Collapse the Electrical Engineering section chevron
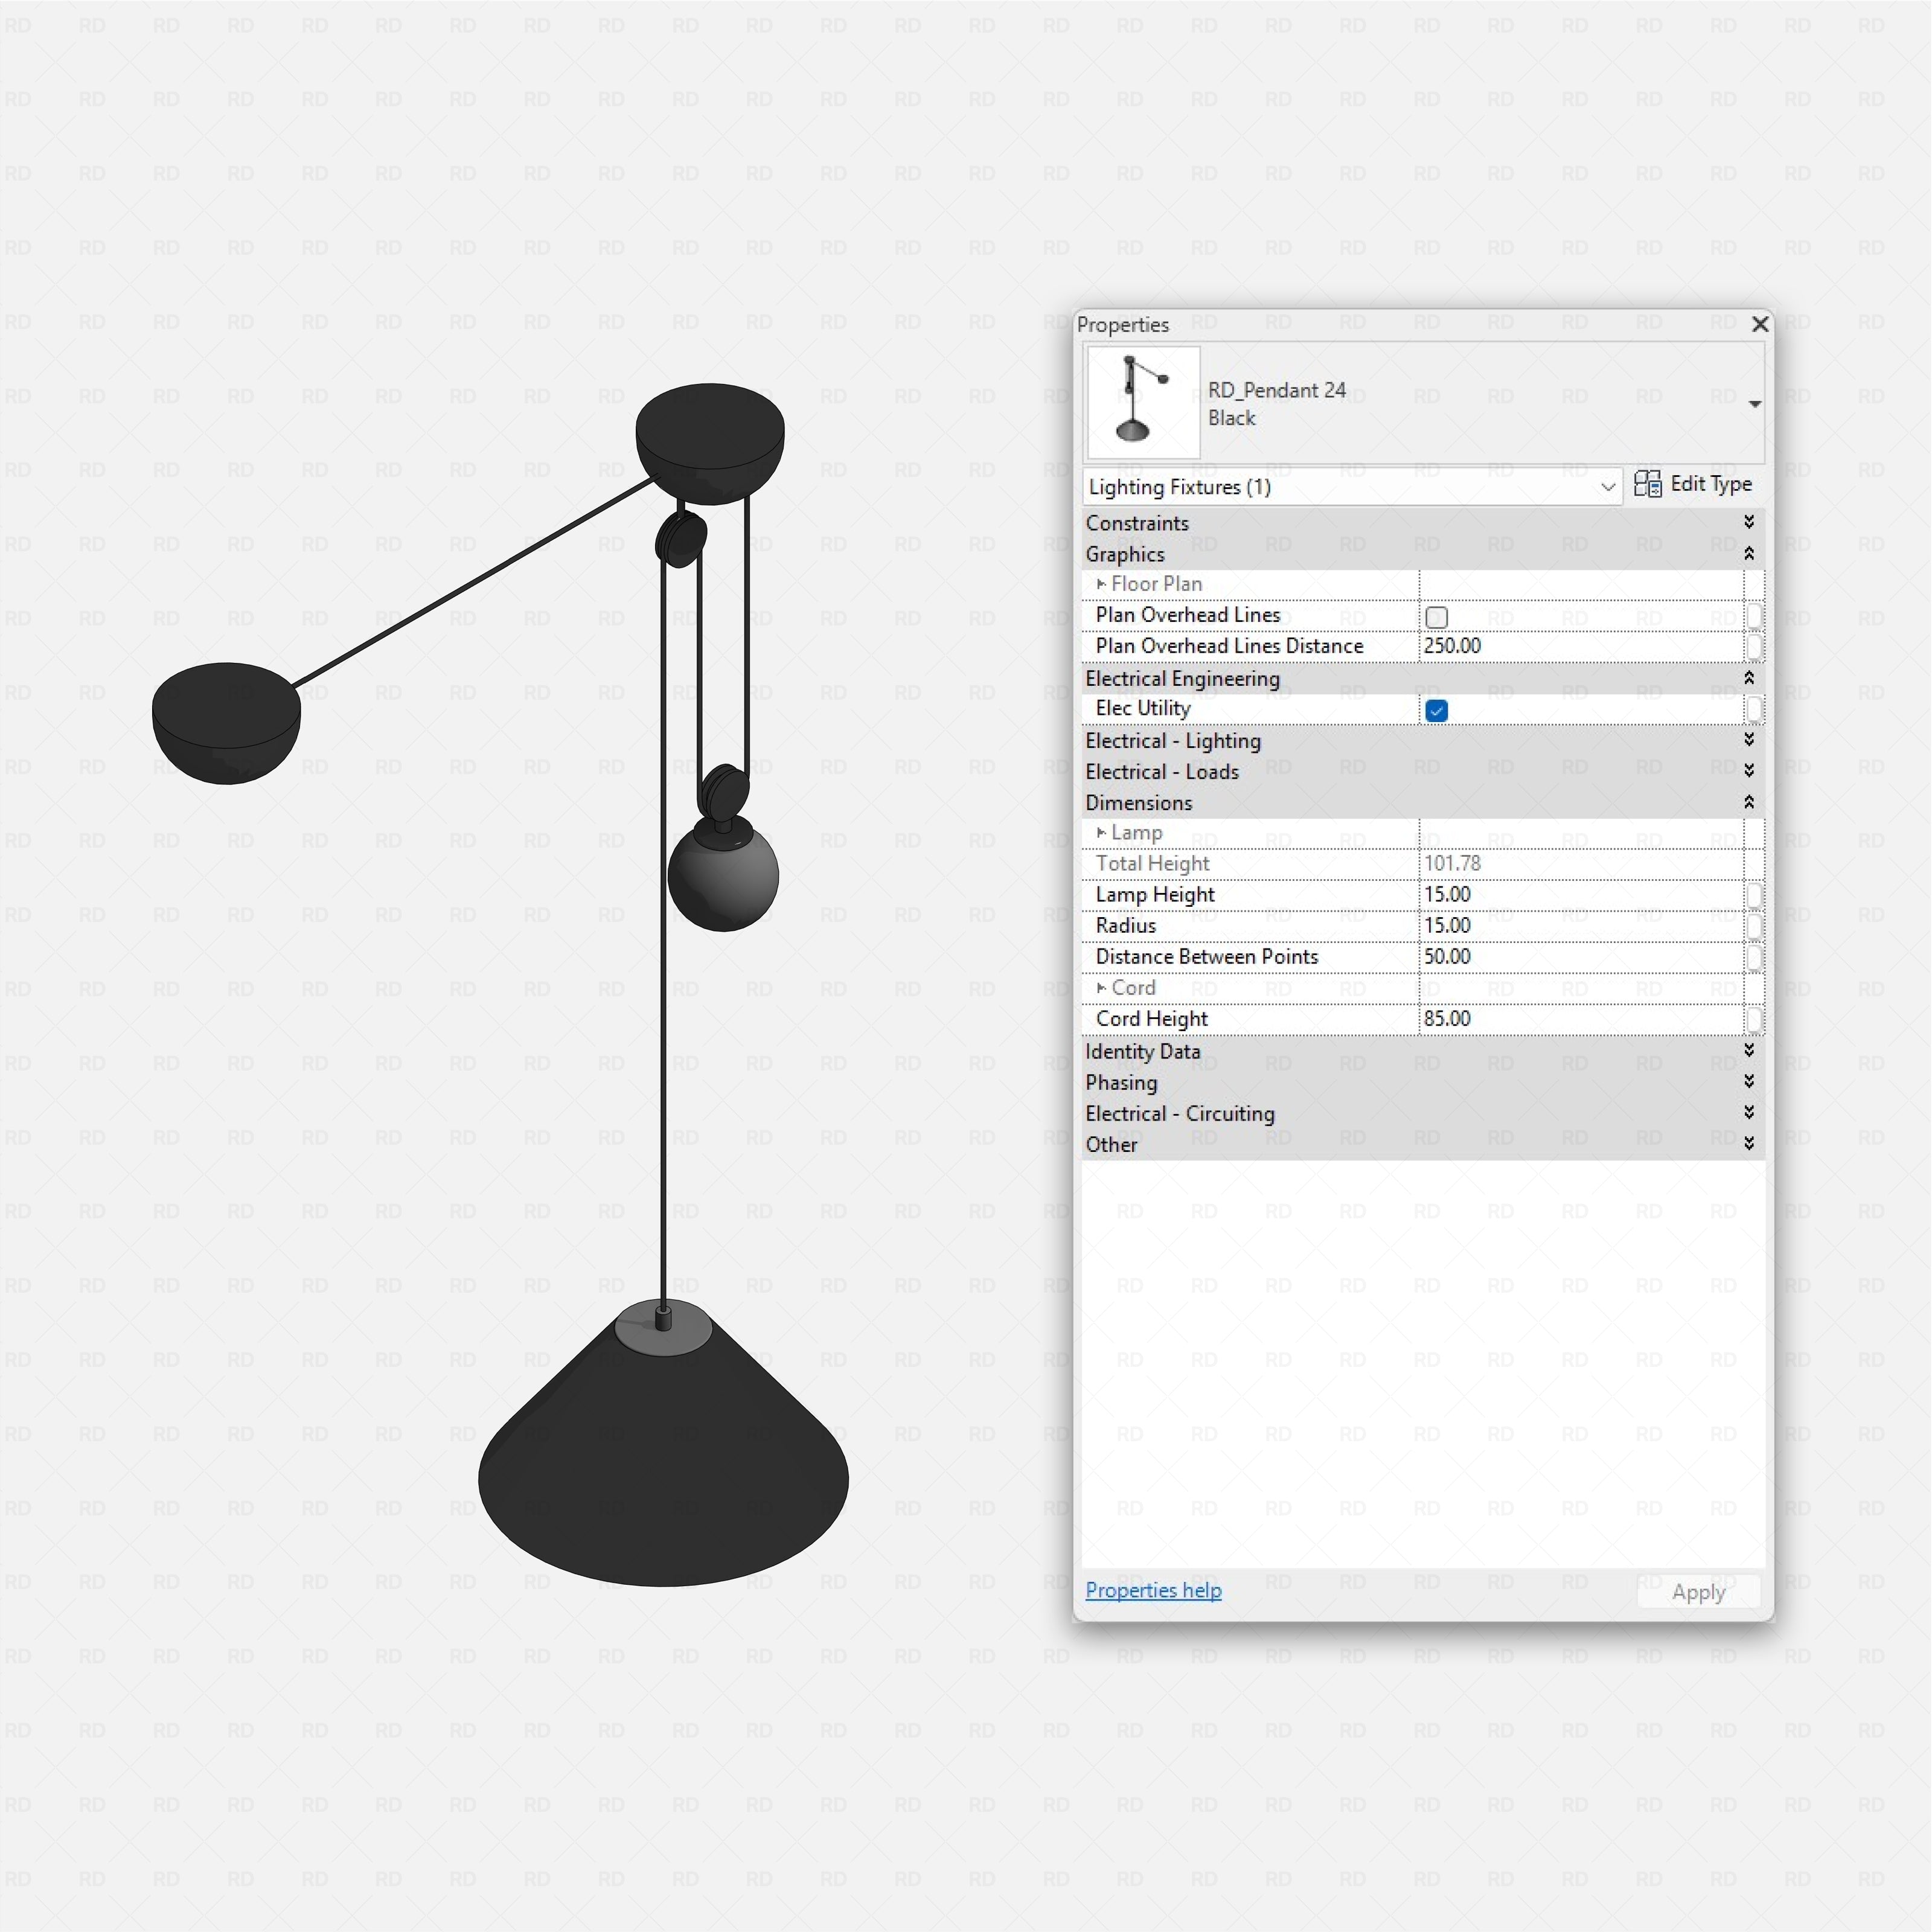1932x1932 pixels. click(x=1749, y=678)
